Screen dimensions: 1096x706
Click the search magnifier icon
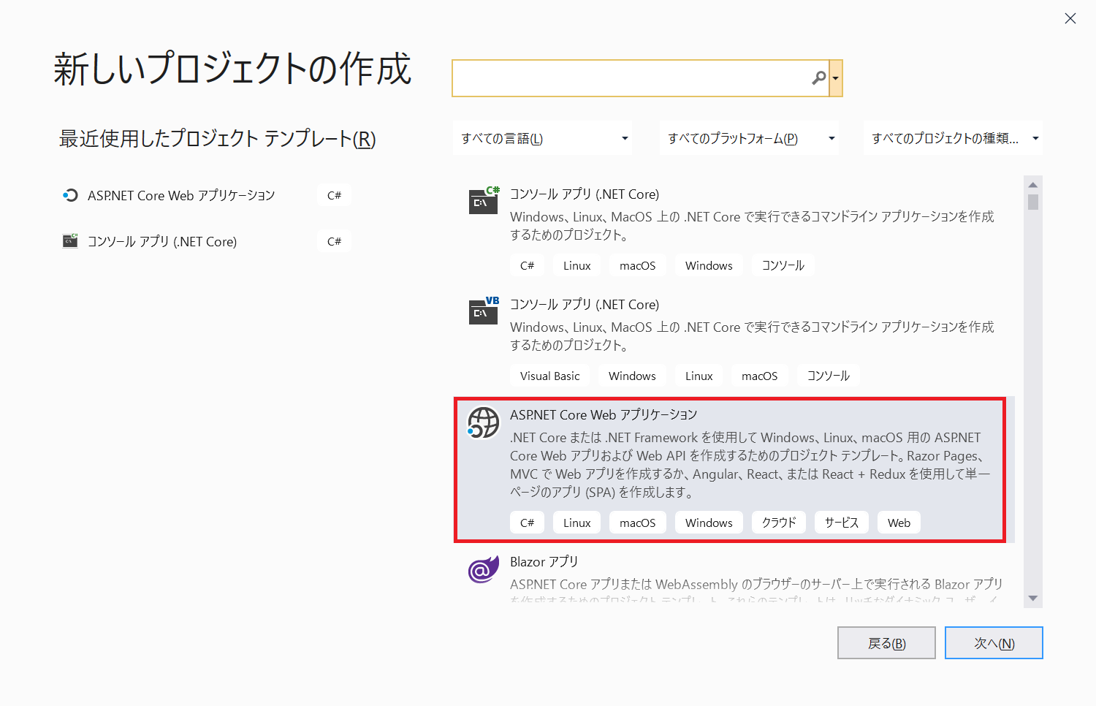pos(819,77)
